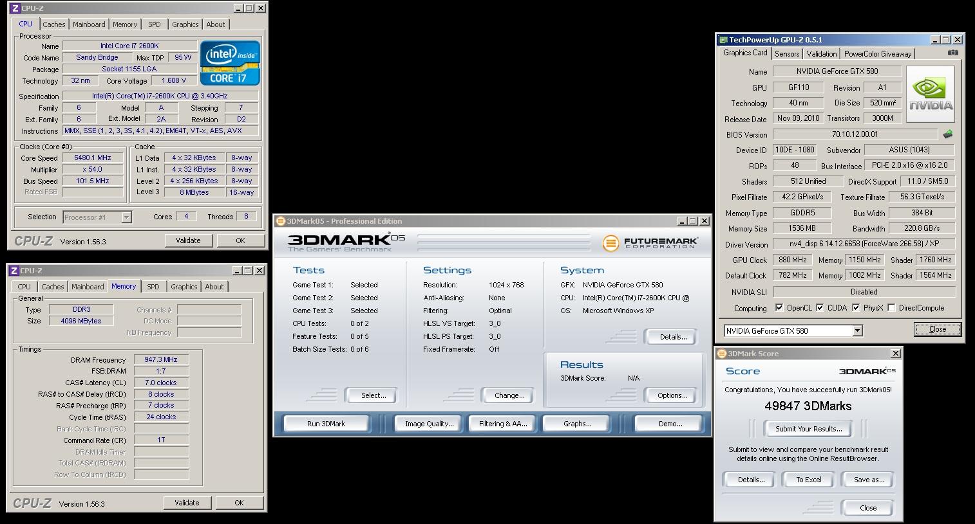Toggle the PhysX checkbox
Viewport: 975px width, 524px height.
856,308
